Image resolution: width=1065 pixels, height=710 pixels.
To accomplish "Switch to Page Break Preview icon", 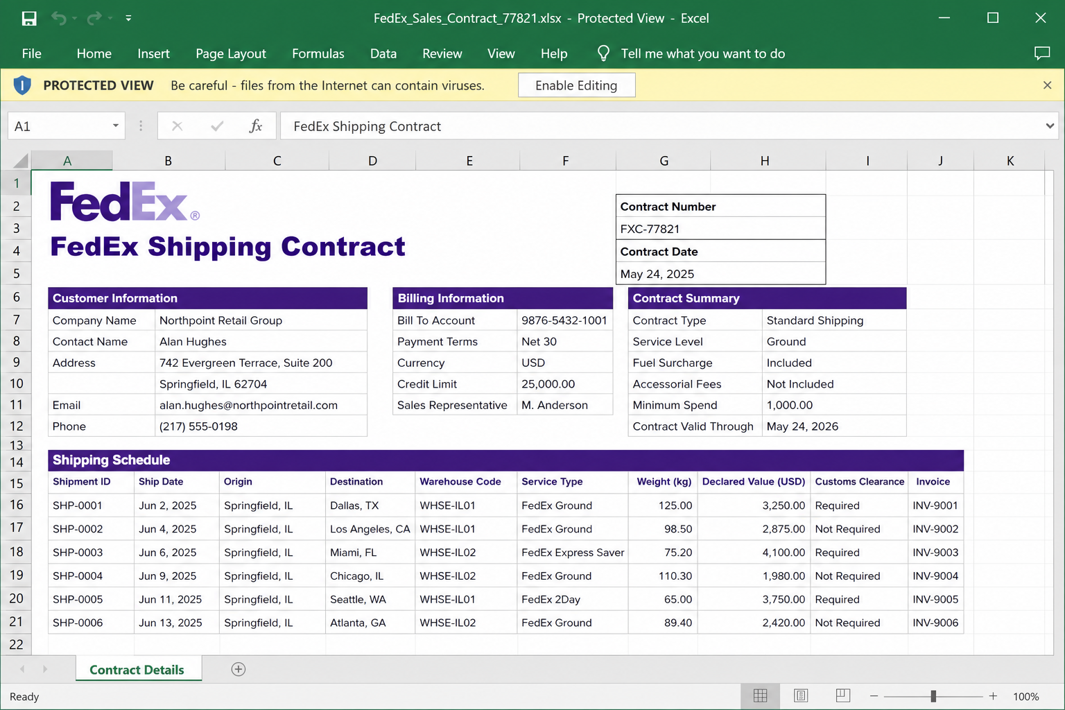I will (x=843, y=696).
